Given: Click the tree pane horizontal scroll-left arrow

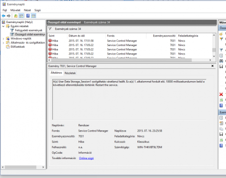Looking at the screenshot, I should [3, 167].
